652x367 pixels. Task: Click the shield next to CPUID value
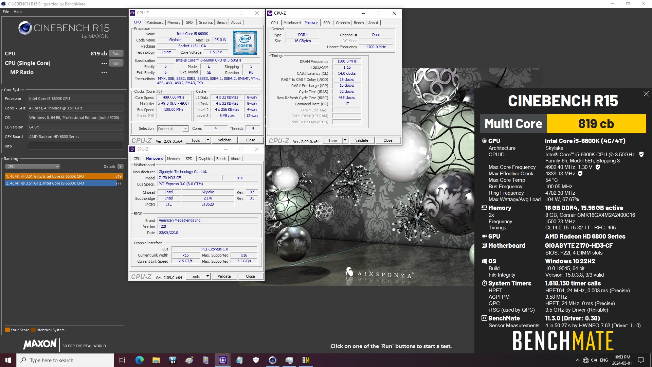[x=641, y=154]
